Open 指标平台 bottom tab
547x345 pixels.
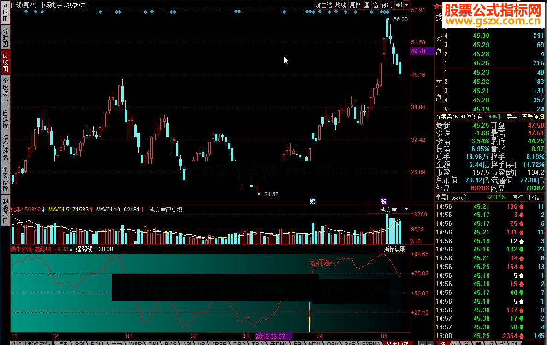39,343
